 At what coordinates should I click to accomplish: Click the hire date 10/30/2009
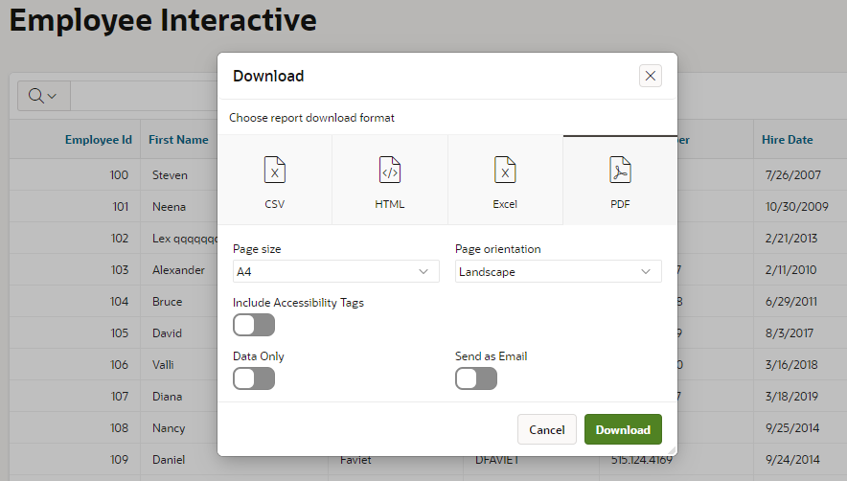point(797,206)
